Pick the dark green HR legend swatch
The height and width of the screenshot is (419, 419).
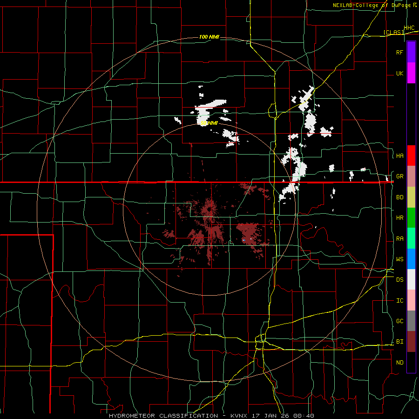[411, 217]
